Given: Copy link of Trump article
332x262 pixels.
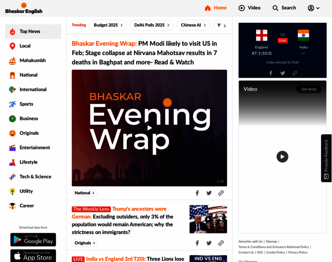Looking at the screenshot, I should pyautogui.click(x=221, y=243).
